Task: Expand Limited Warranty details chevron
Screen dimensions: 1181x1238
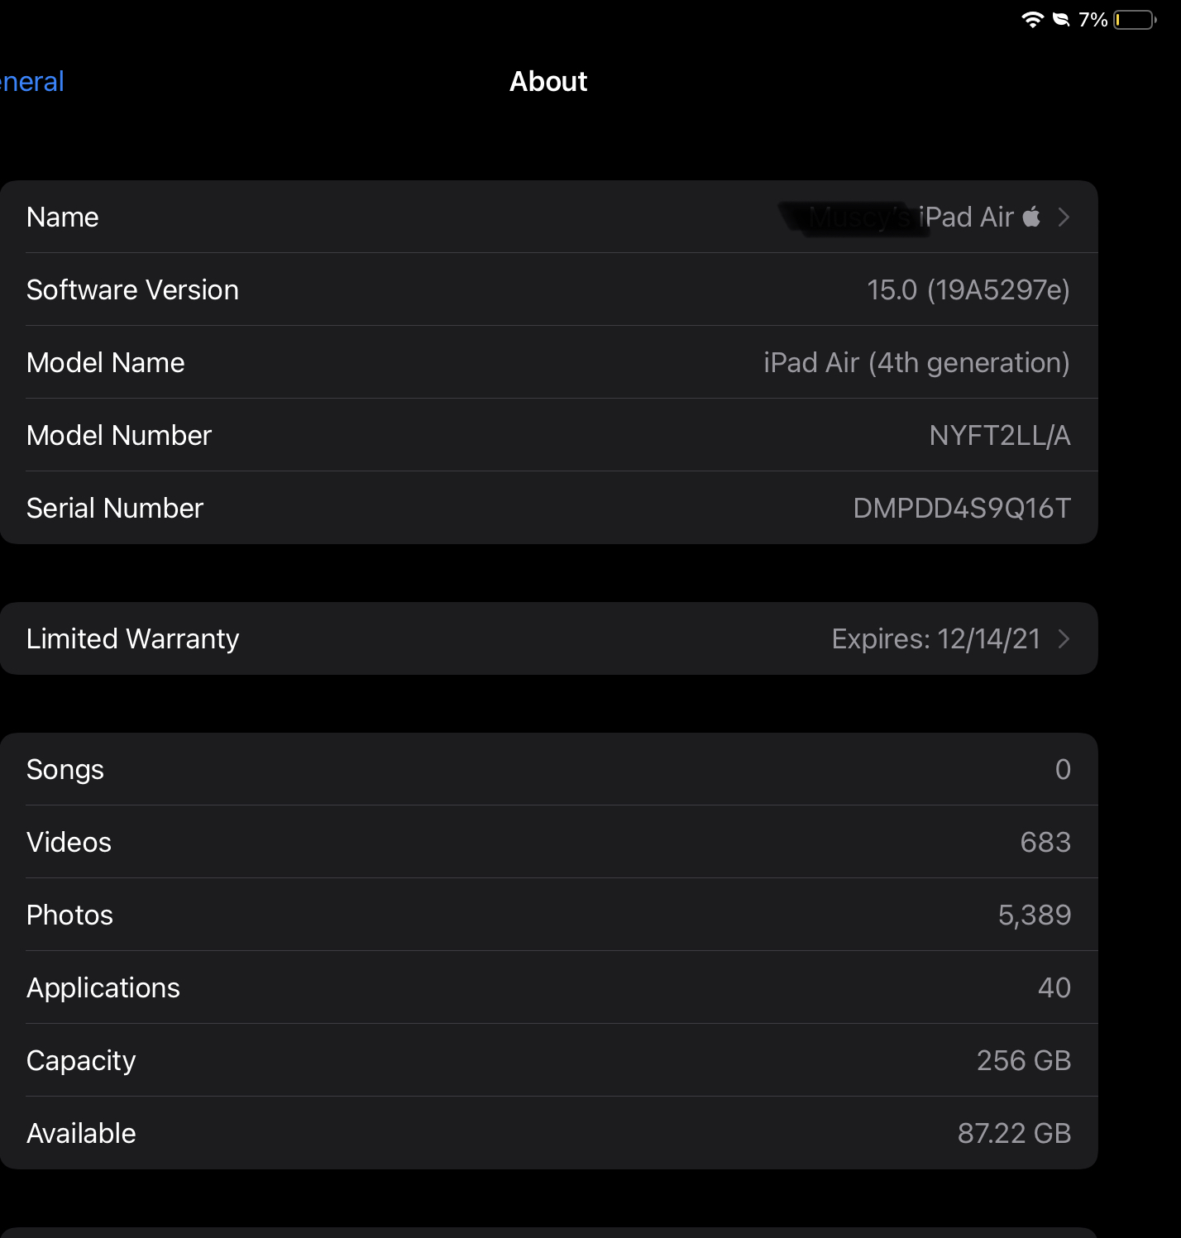Action: click(x=1064, y=638)
